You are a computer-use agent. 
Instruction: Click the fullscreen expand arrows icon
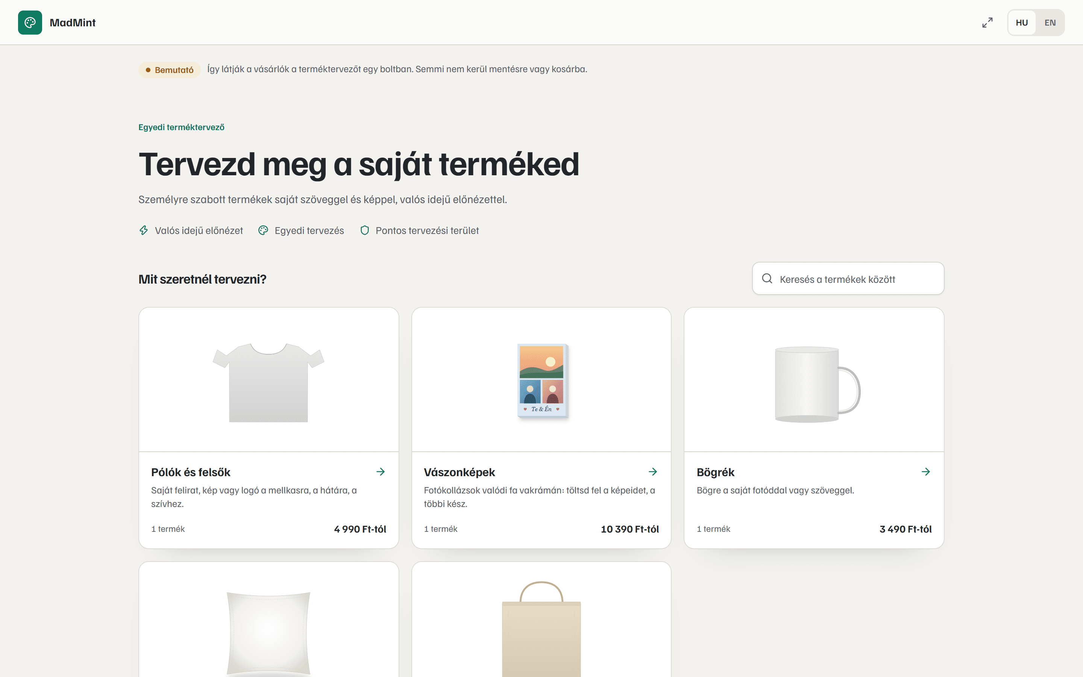coord(987,23)
